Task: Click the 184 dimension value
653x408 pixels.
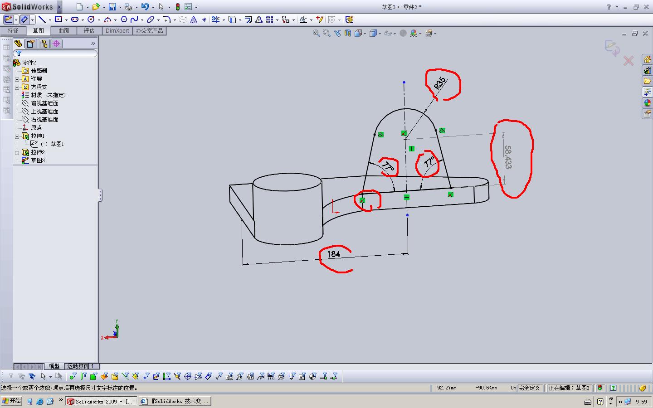Action: coord(334,254)
